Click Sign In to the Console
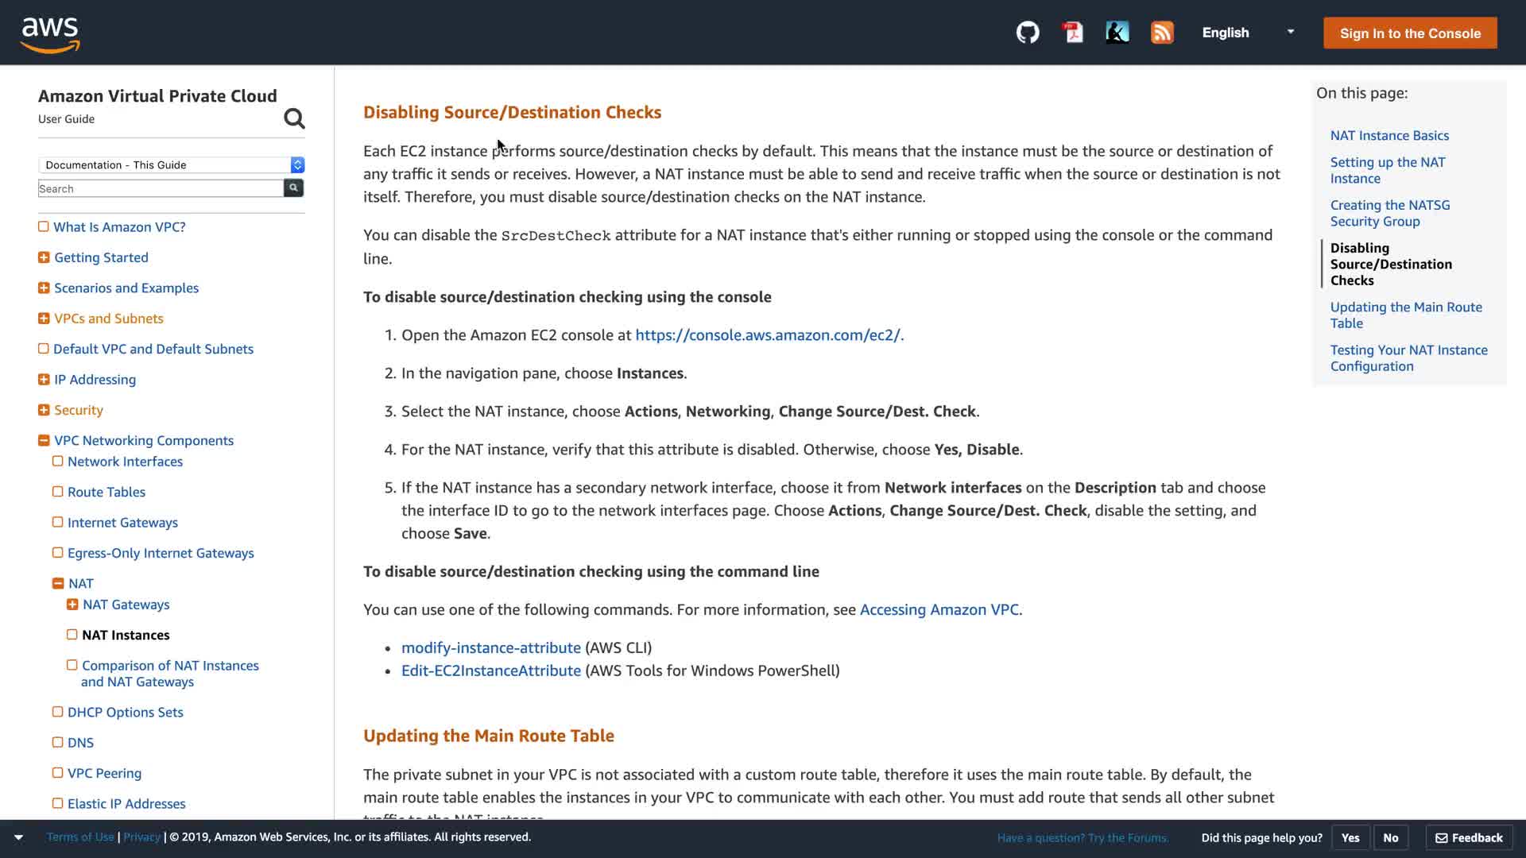This screenshot has width=1526, height=858. [x=1410, y=33]
